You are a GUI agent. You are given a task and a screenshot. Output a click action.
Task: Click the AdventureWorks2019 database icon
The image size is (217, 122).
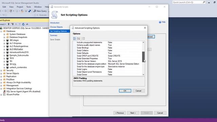[x=7, y=52]
